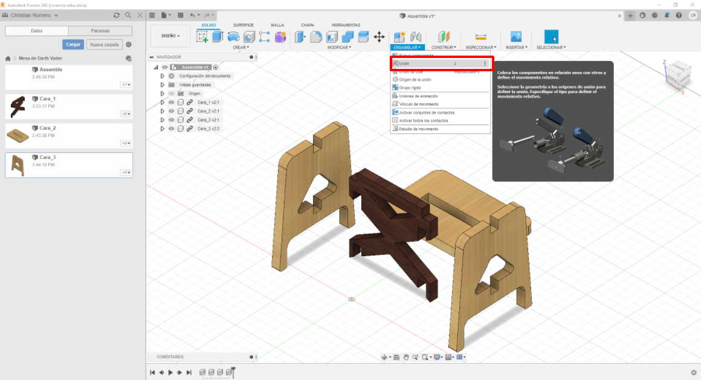
Task: Hide the Cara_2 v2:1 component
Action: (x=171, y=111)
